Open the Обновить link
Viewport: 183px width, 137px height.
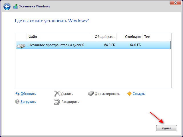click(x=28, y=94)
